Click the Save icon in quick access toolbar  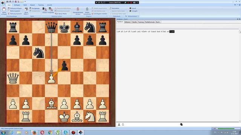tap(7, 1)
